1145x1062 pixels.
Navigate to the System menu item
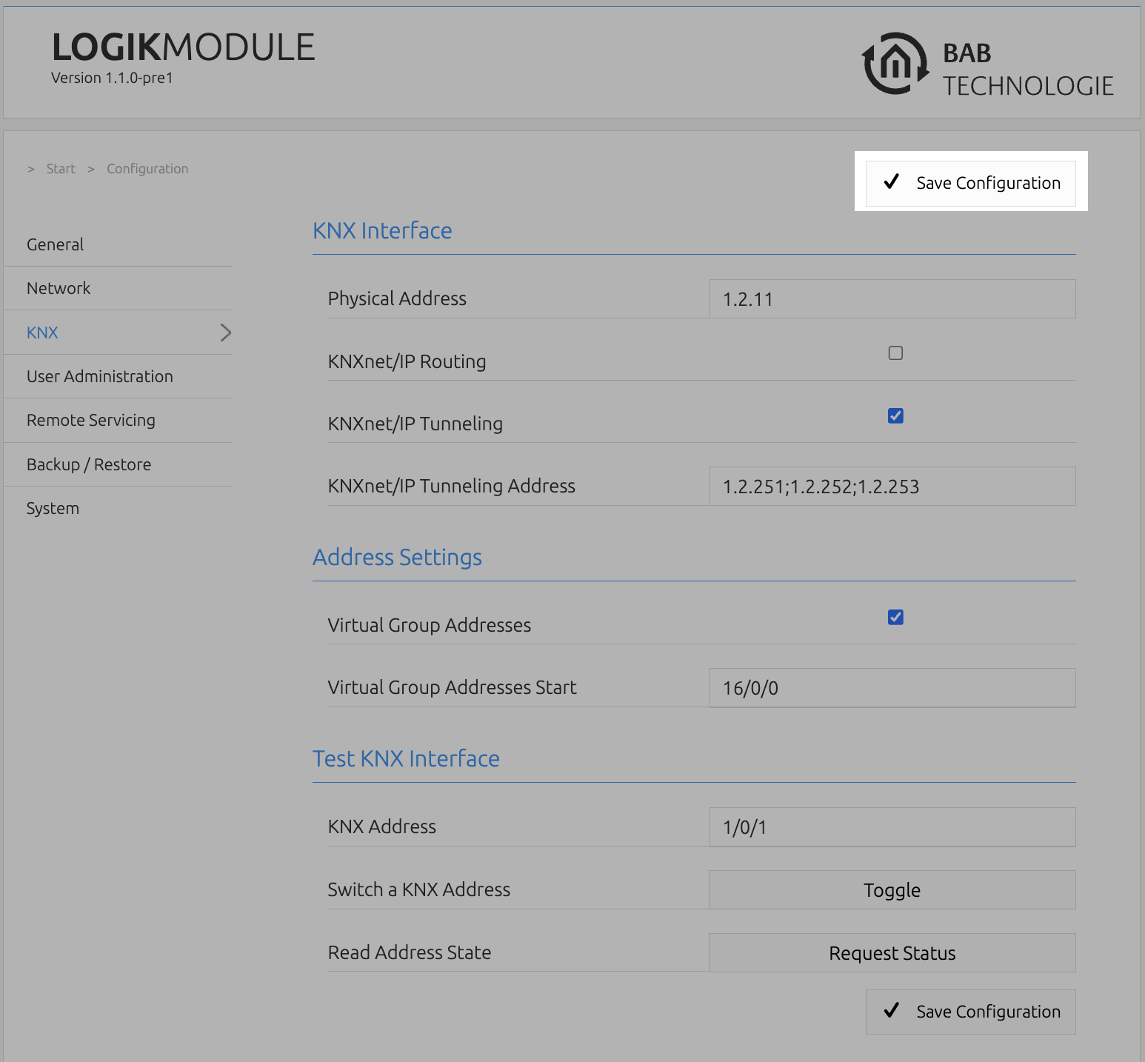(x=53, y=508)
